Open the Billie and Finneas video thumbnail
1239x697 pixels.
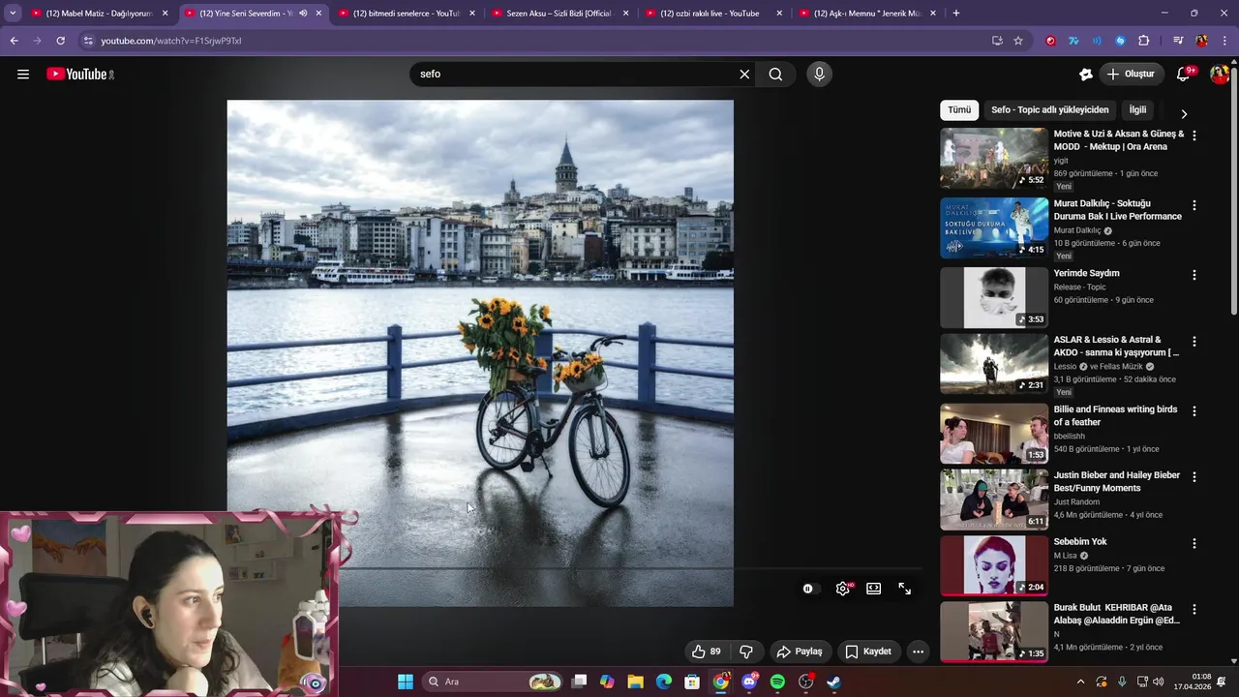coord(994,434)
